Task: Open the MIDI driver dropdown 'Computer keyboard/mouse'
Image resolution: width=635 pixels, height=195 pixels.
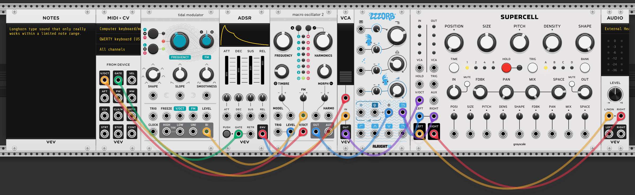Action: point(118,29)
